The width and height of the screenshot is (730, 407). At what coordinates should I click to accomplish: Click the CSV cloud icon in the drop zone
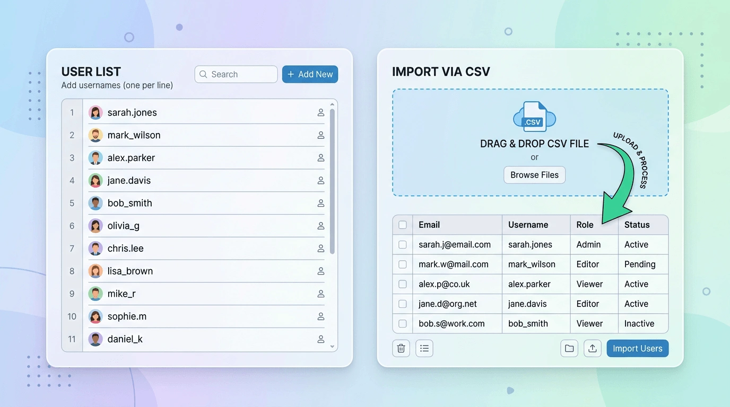point(534,117)
